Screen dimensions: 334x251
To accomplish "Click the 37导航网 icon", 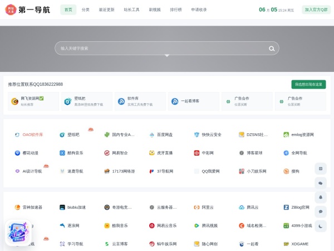I will coord(151,171).
